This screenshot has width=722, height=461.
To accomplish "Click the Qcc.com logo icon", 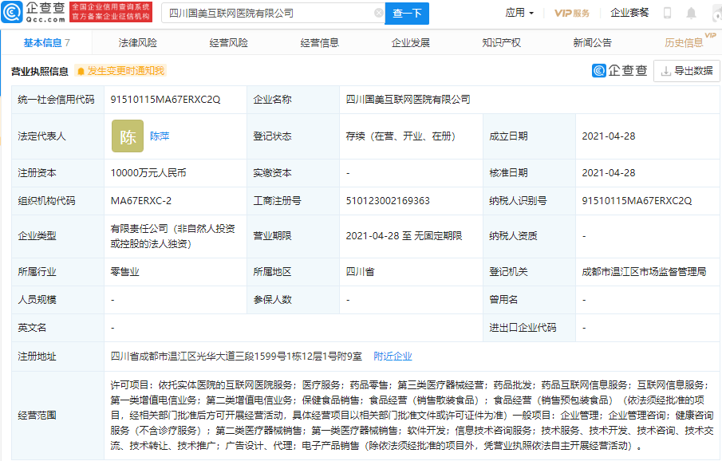I will click(x=11, y=13).
